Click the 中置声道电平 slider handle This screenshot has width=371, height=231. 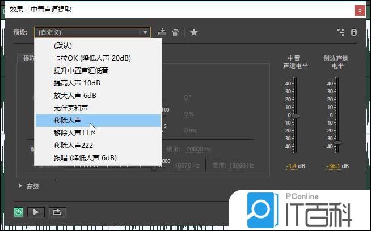click(x=295, y=115)
